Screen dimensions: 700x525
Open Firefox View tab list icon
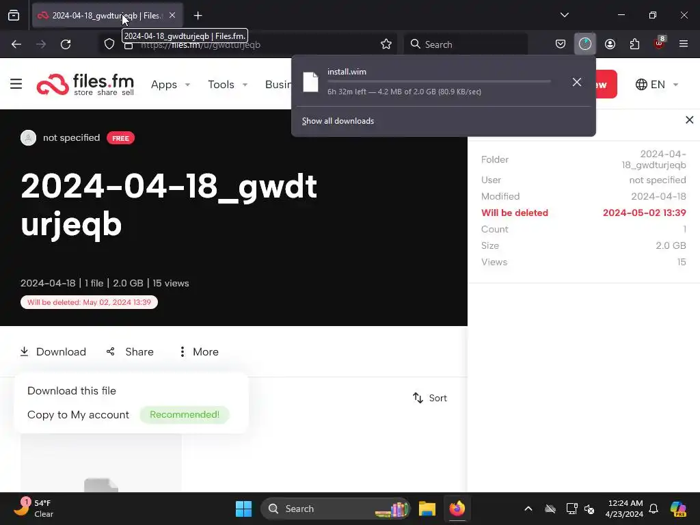click(x=14, y=15)
